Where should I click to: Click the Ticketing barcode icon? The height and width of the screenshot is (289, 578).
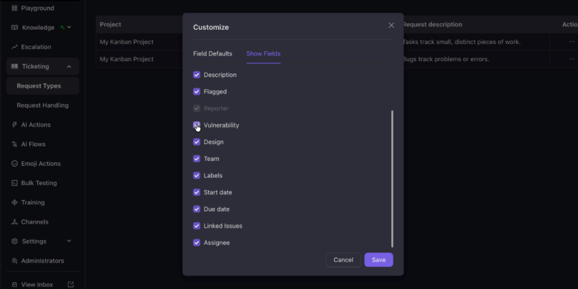(14, 67)
